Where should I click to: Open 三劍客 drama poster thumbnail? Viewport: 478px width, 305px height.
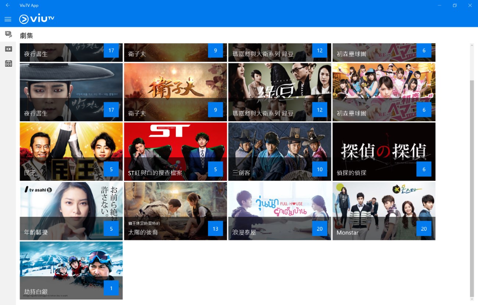[280, 151]
